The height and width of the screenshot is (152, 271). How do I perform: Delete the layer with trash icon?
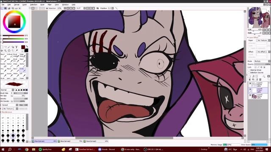tap(260, 79)
